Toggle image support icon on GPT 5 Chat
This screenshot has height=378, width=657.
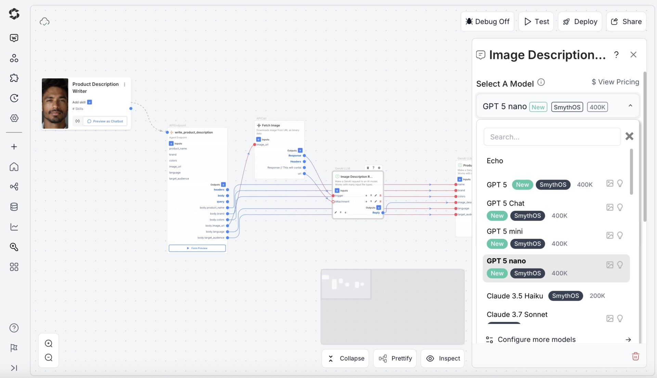click(x=609, y=207)
